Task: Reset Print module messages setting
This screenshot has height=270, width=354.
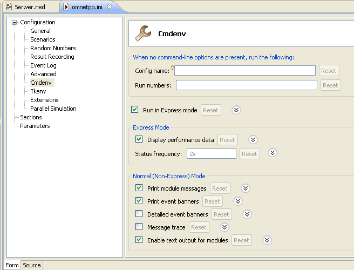Action: point(220,188)
